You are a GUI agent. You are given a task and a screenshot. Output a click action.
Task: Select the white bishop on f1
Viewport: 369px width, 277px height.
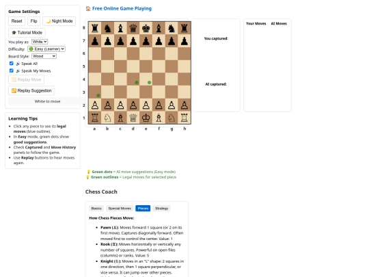159,118
